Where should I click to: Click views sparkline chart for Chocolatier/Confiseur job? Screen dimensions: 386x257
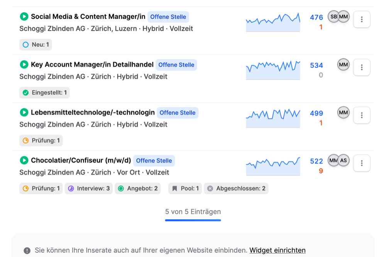(x=273, y=166)
